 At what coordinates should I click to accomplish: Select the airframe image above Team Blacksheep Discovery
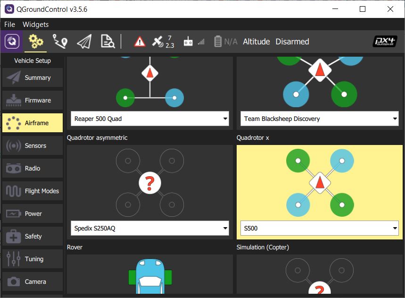coord(320,82)
